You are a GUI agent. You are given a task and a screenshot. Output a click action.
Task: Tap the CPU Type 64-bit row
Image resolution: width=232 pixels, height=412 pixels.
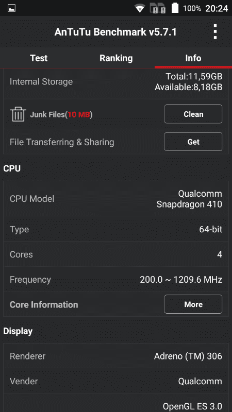[116, 229]
